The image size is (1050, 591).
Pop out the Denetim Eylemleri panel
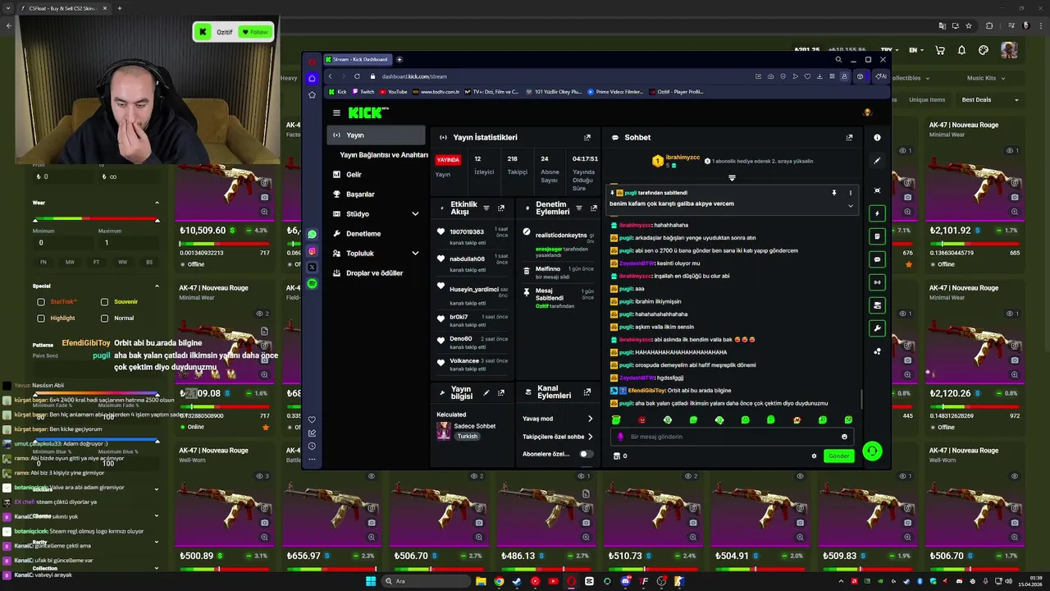click(x=593, y=208)
